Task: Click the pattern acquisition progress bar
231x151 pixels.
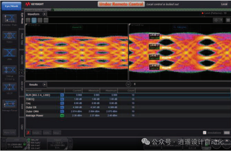Action: point(128,10)
